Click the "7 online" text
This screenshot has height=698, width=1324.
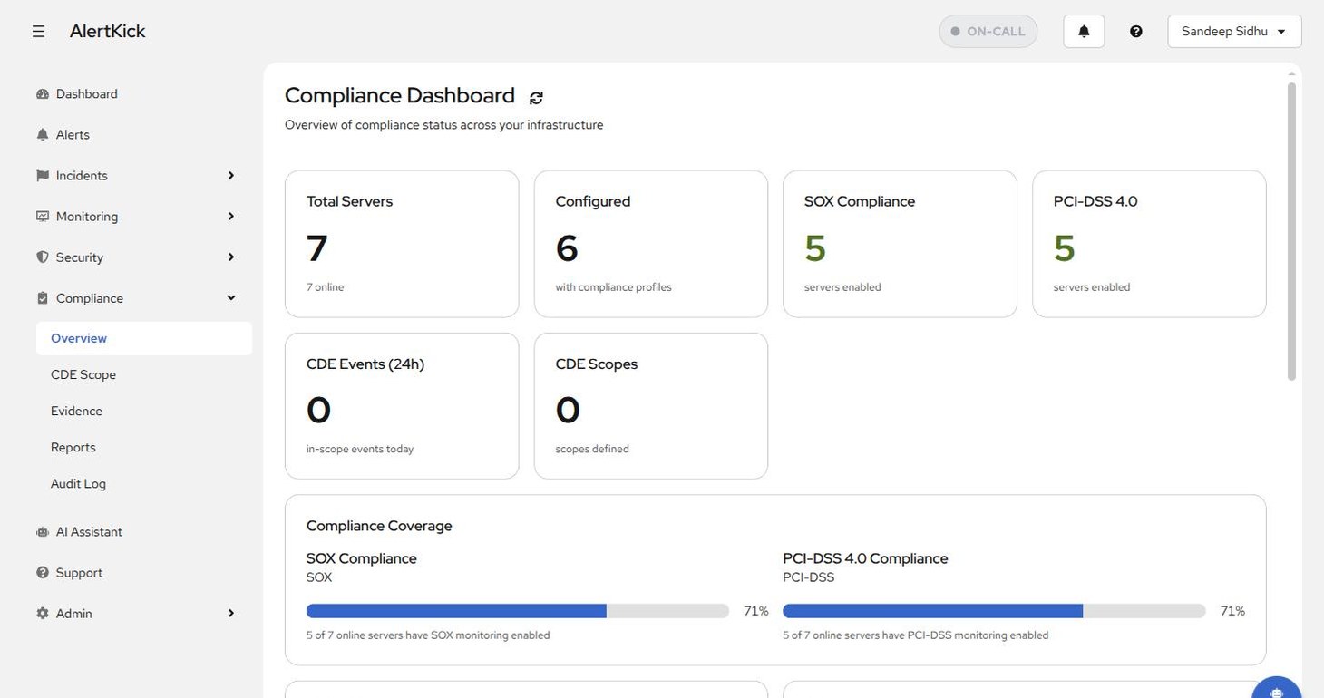point(325,287)
